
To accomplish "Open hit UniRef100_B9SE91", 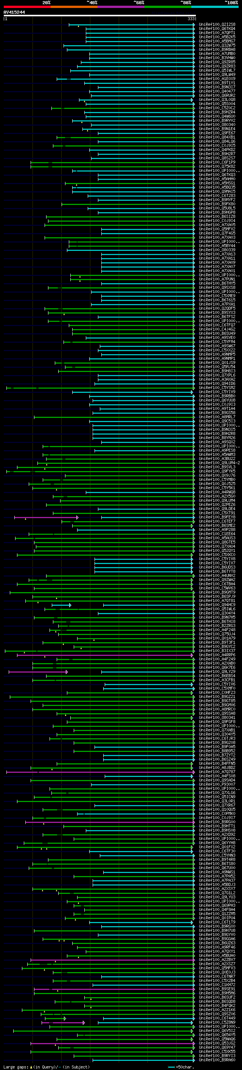I will (x=217, y=989).
